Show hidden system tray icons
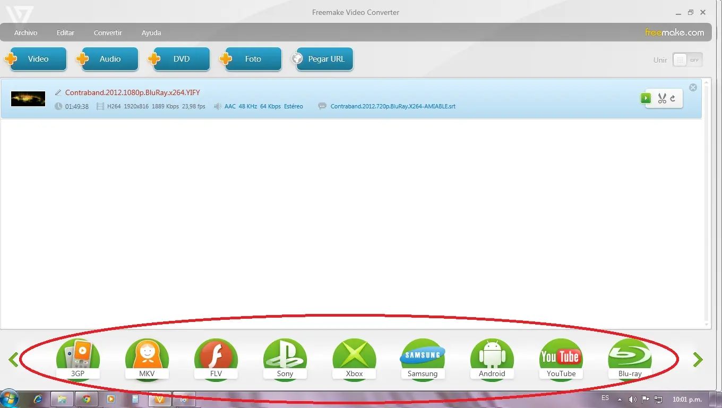 [x=619, y=399]
